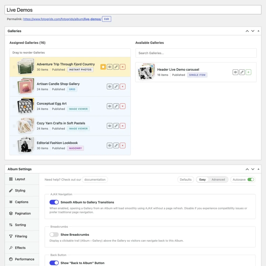Preview Conceptual Egg Art with eye icon
Viewport: 266px width, 266px height.
pyautogui.click(x=110, y=106)
